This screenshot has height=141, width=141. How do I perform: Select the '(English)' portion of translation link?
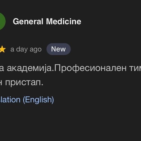click(38, 100)
